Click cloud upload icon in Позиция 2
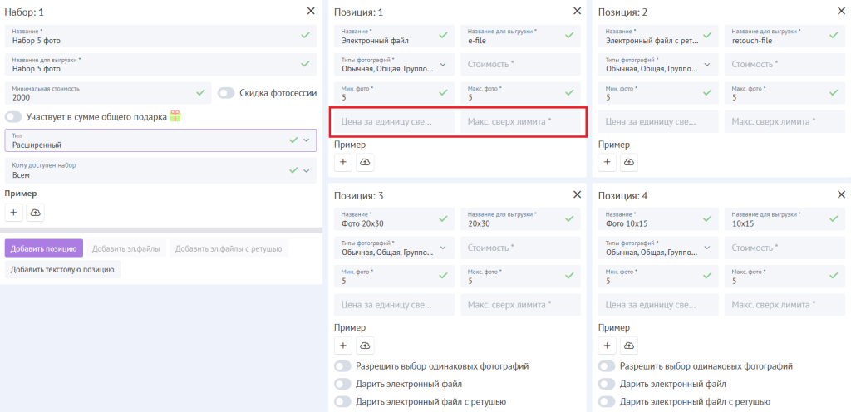The height and width of the screenshot is (412, 851). [x=629, y=163]
